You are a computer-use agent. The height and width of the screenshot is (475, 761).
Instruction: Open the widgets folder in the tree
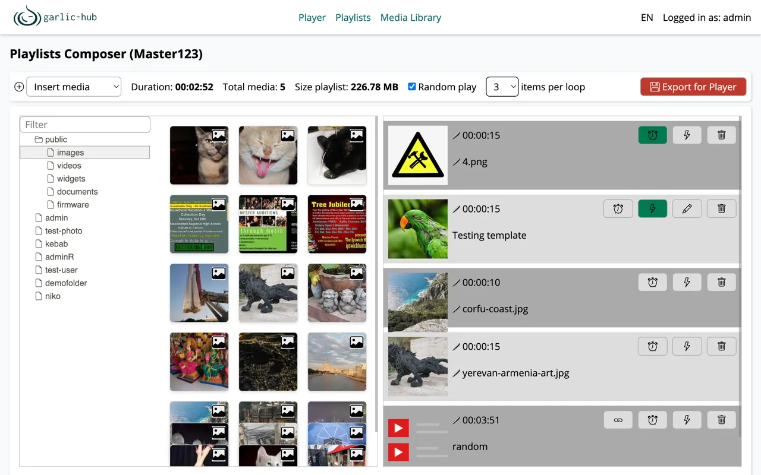(x=71, y=179)
